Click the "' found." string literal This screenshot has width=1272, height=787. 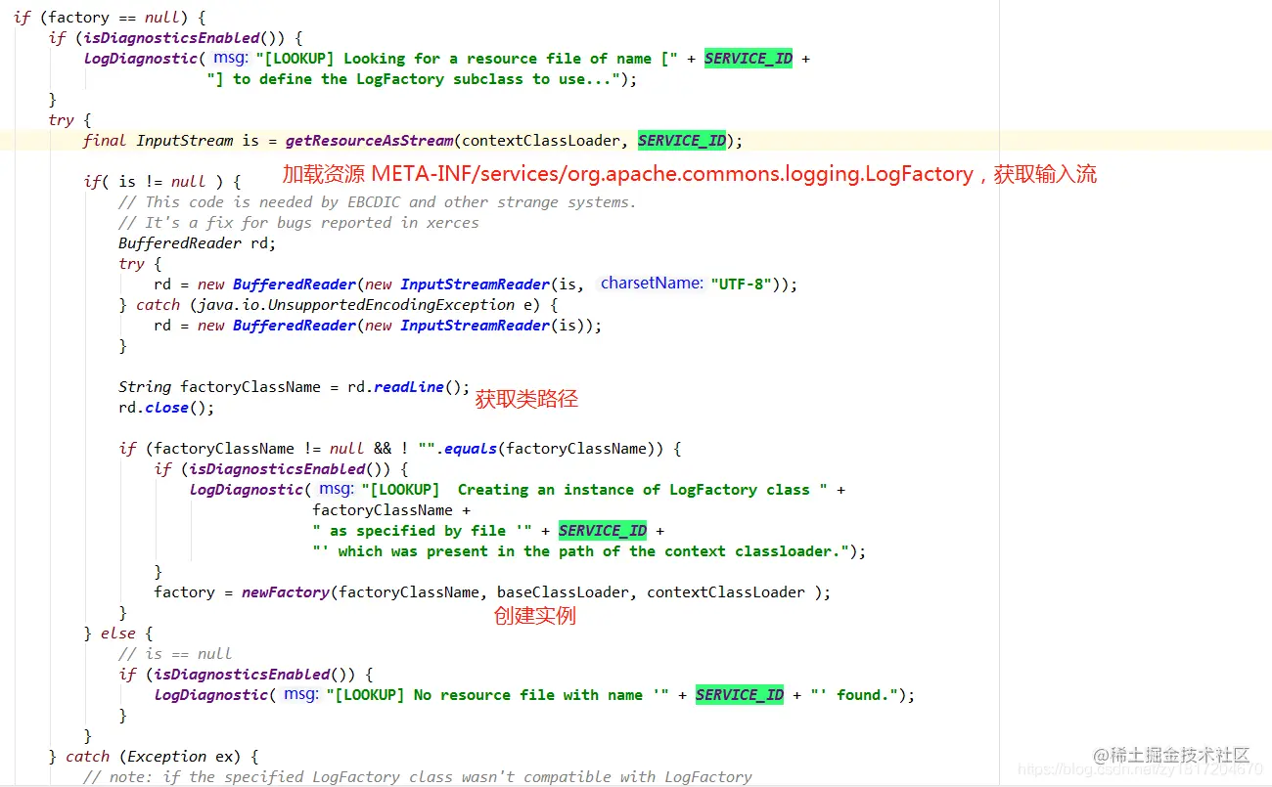point(853,695)
